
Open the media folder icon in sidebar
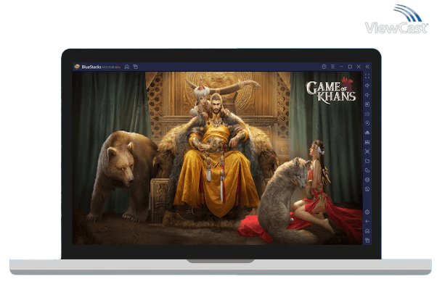point(367,161)
